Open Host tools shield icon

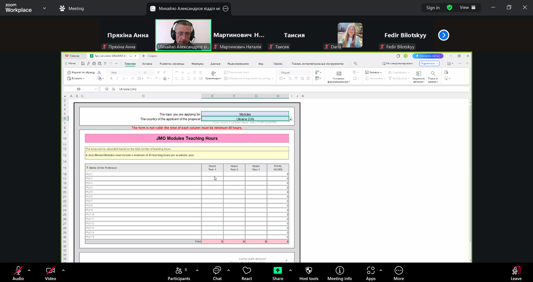[x=309, y=273]
